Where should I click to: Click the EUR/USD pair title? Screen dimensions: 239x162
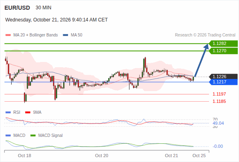17,8
